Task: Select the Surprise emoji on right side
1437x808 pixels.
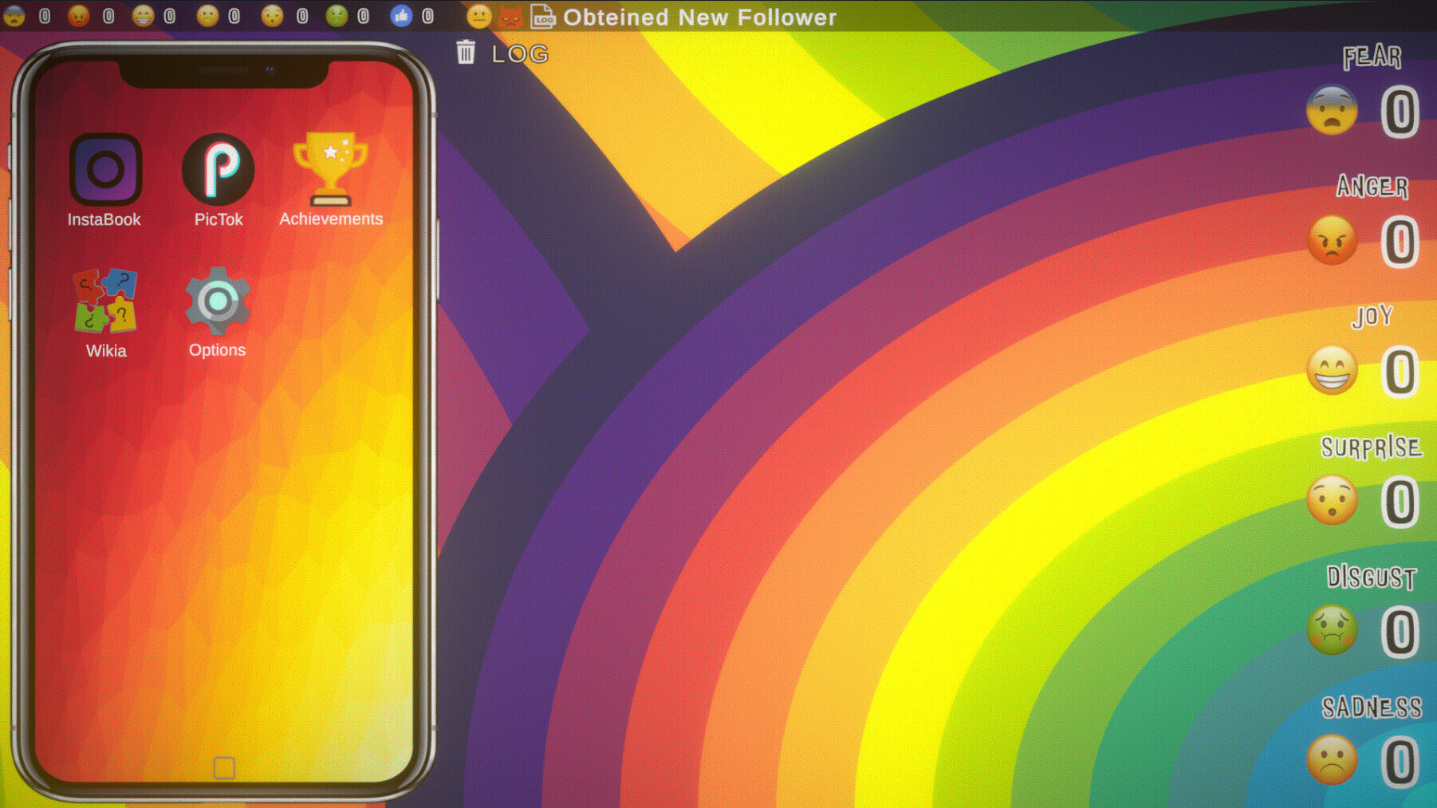Action: 1333,499
